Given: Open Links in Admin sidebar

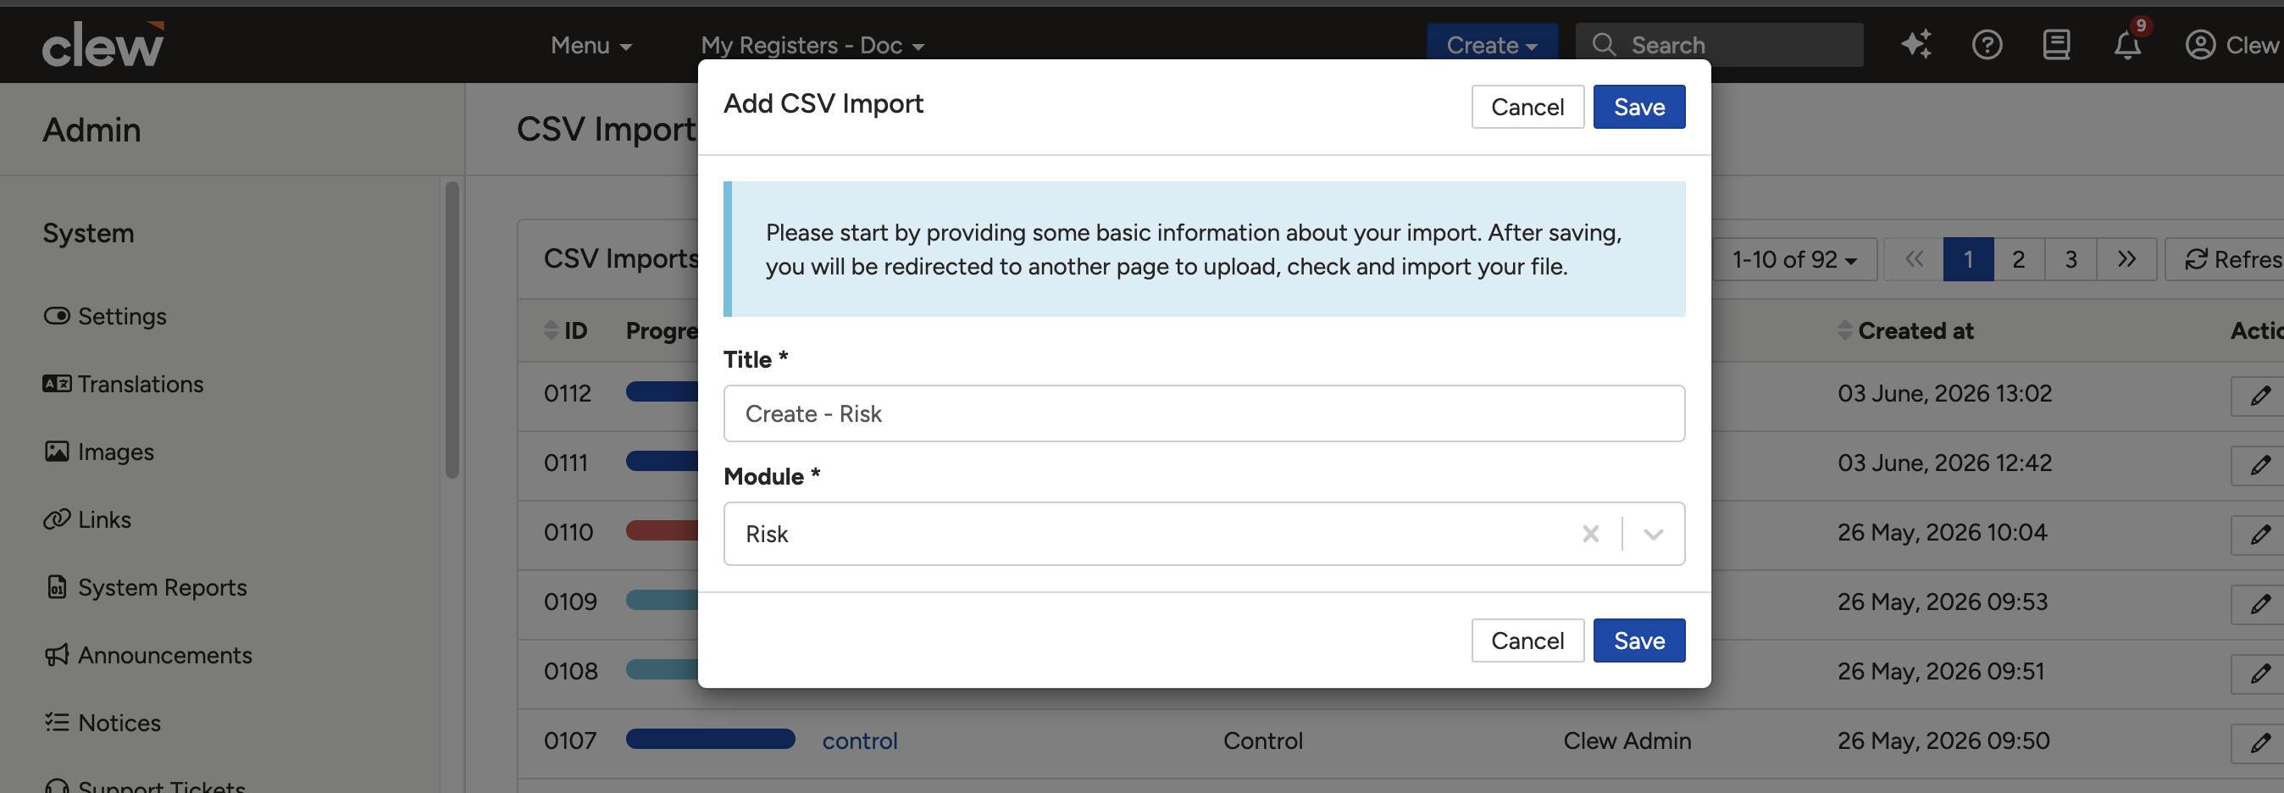Looking at the screenshot, I should pos(87,520).
